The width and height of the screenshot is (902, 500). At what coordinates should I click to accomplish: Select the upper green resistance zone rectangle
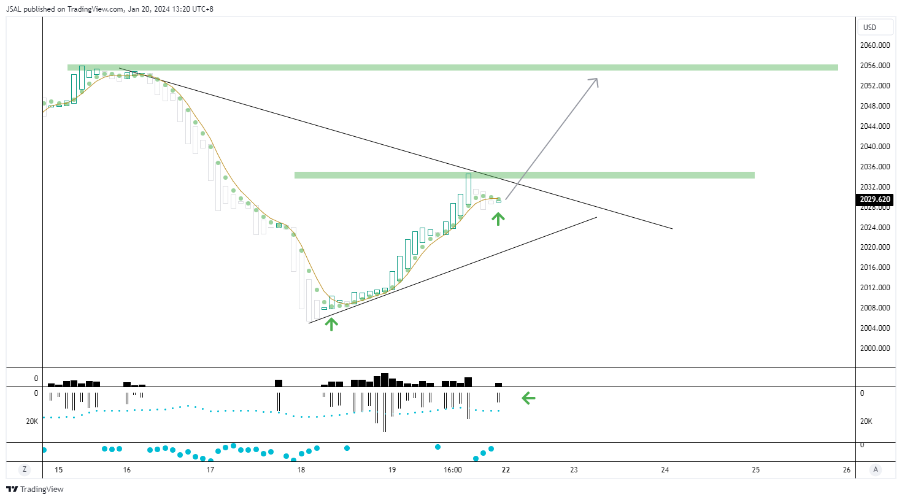(453, 67)
